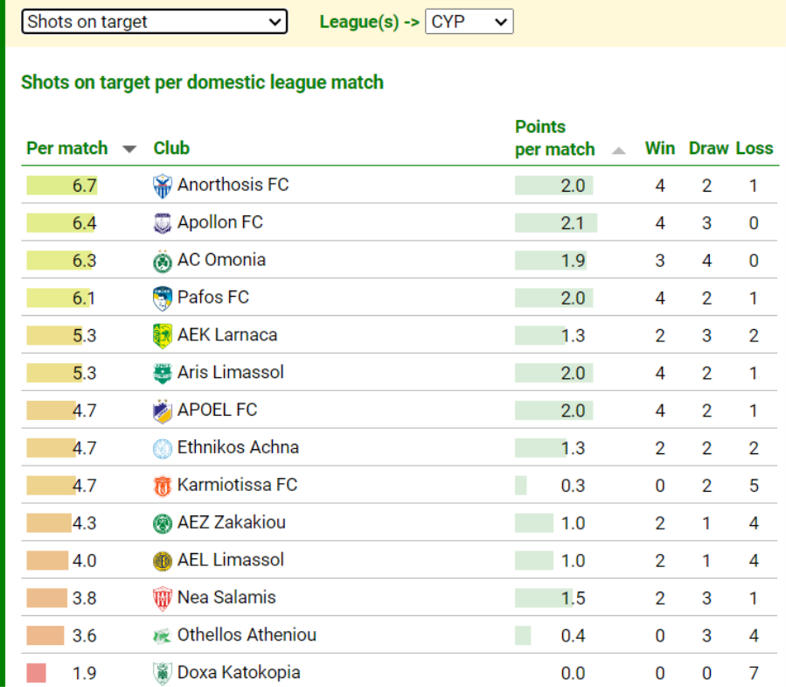This screenshot has height=687, width=786.
Task: Click the Anorthosis FC club crest icon
Action: (163, 186)
